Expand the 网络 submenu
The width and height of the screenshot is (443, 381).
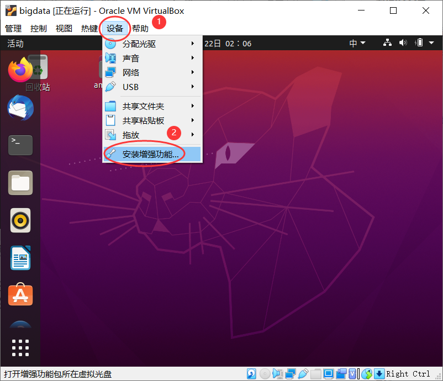(152, 72)
